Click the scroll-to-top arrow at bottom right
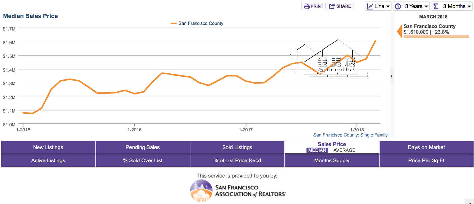 469,201
